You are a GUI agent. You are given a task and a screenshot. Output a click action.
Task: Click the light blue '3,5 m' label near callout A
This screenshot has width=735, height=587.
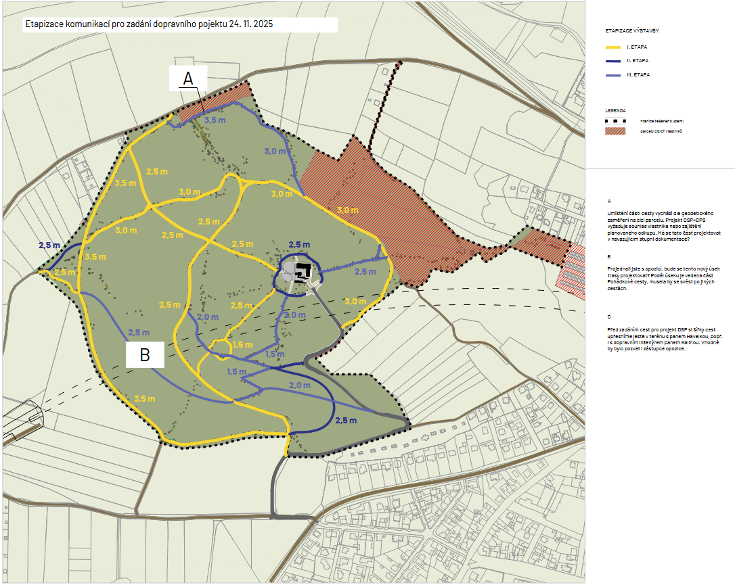coord(215,120)
